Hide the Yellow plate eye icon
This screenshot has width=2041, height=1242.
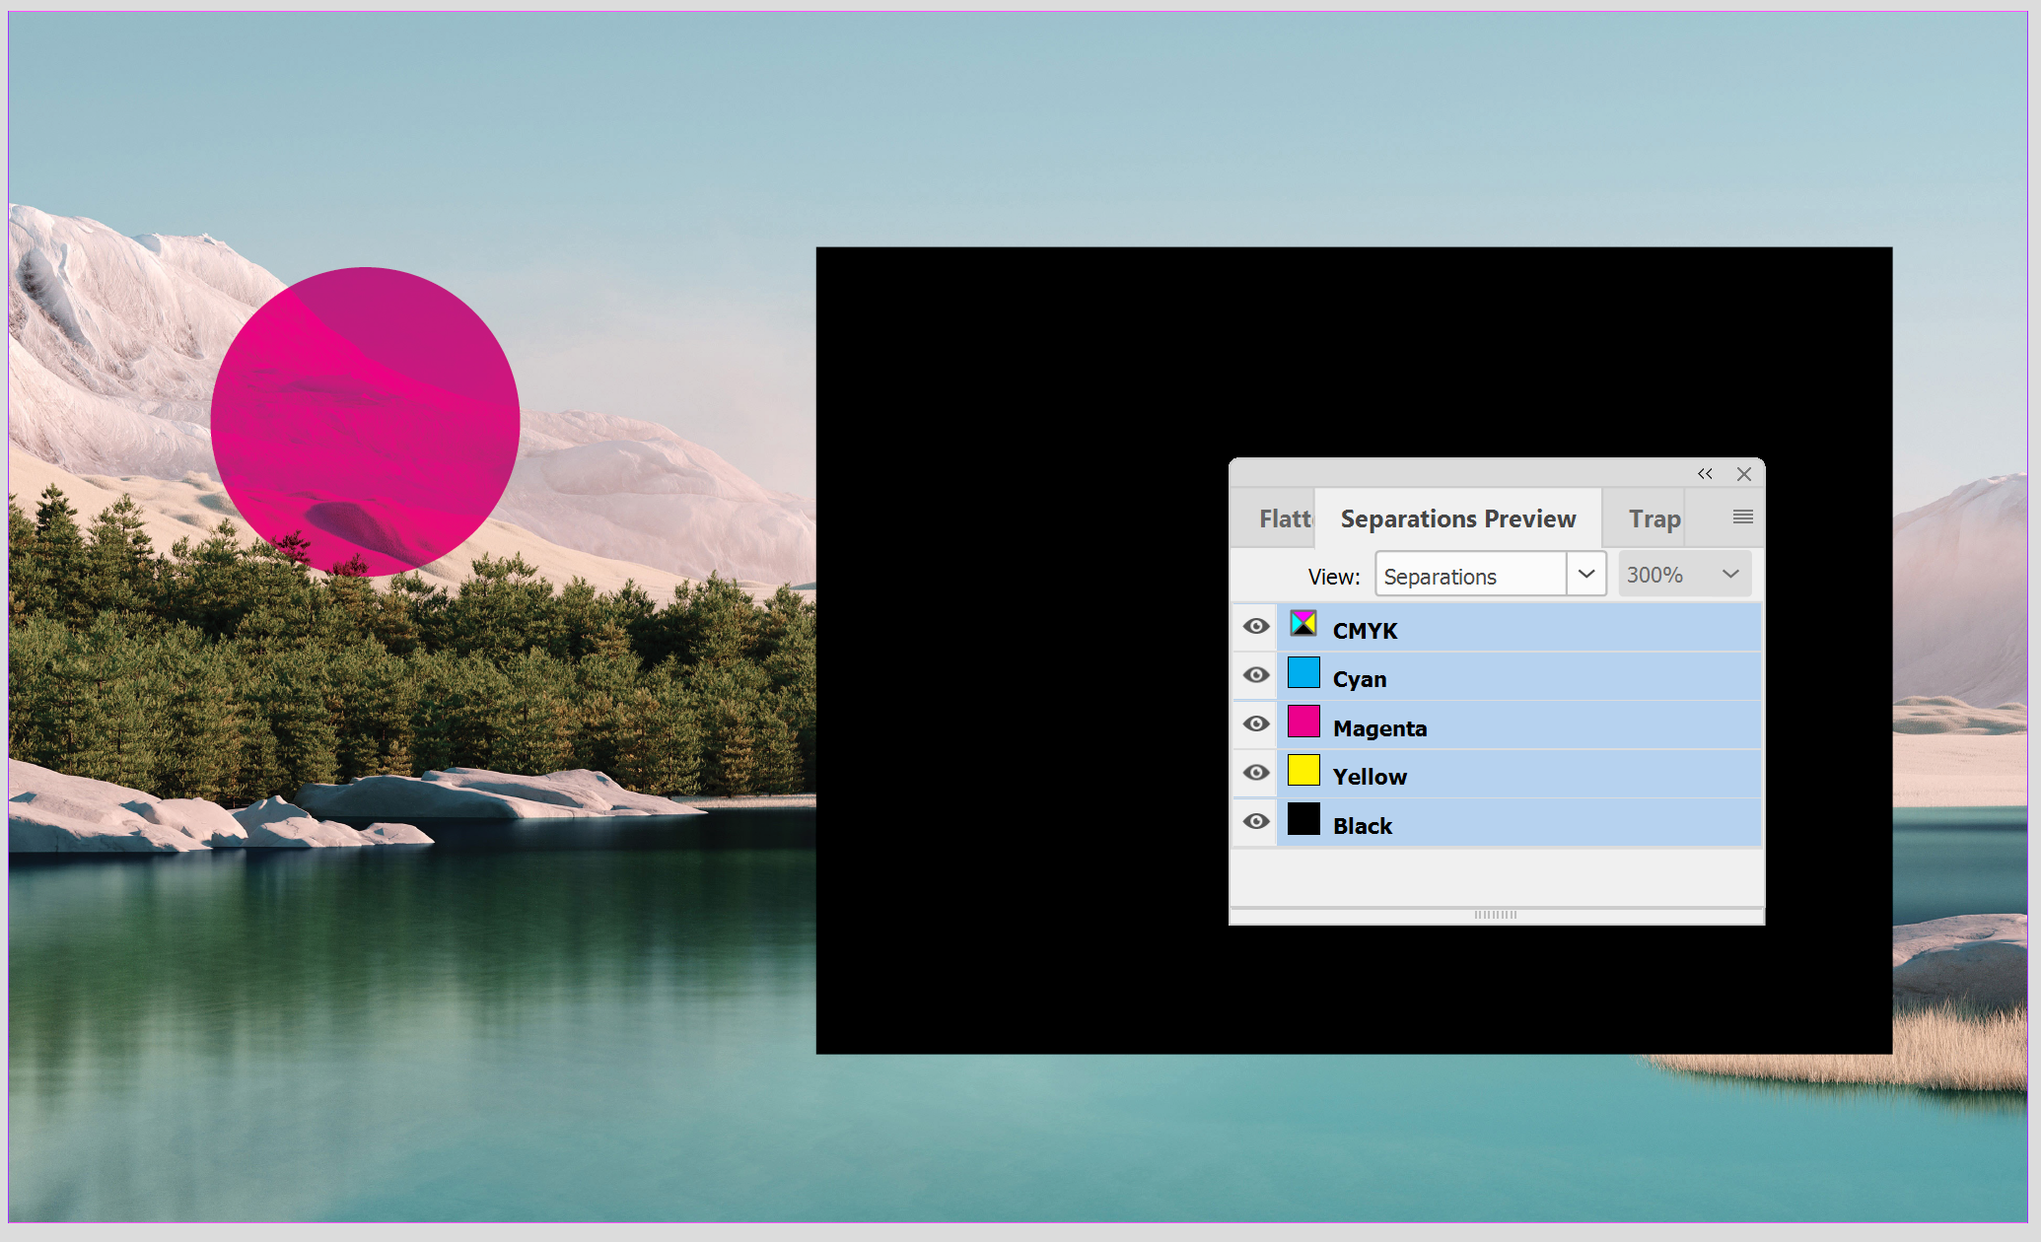point(1256,773)
